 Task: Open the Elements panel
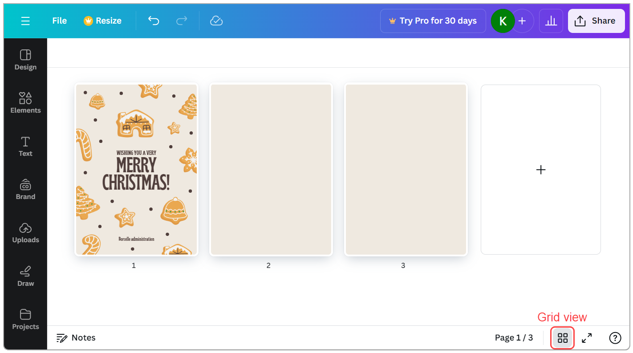pyautogui.click(x=25, y=102)
